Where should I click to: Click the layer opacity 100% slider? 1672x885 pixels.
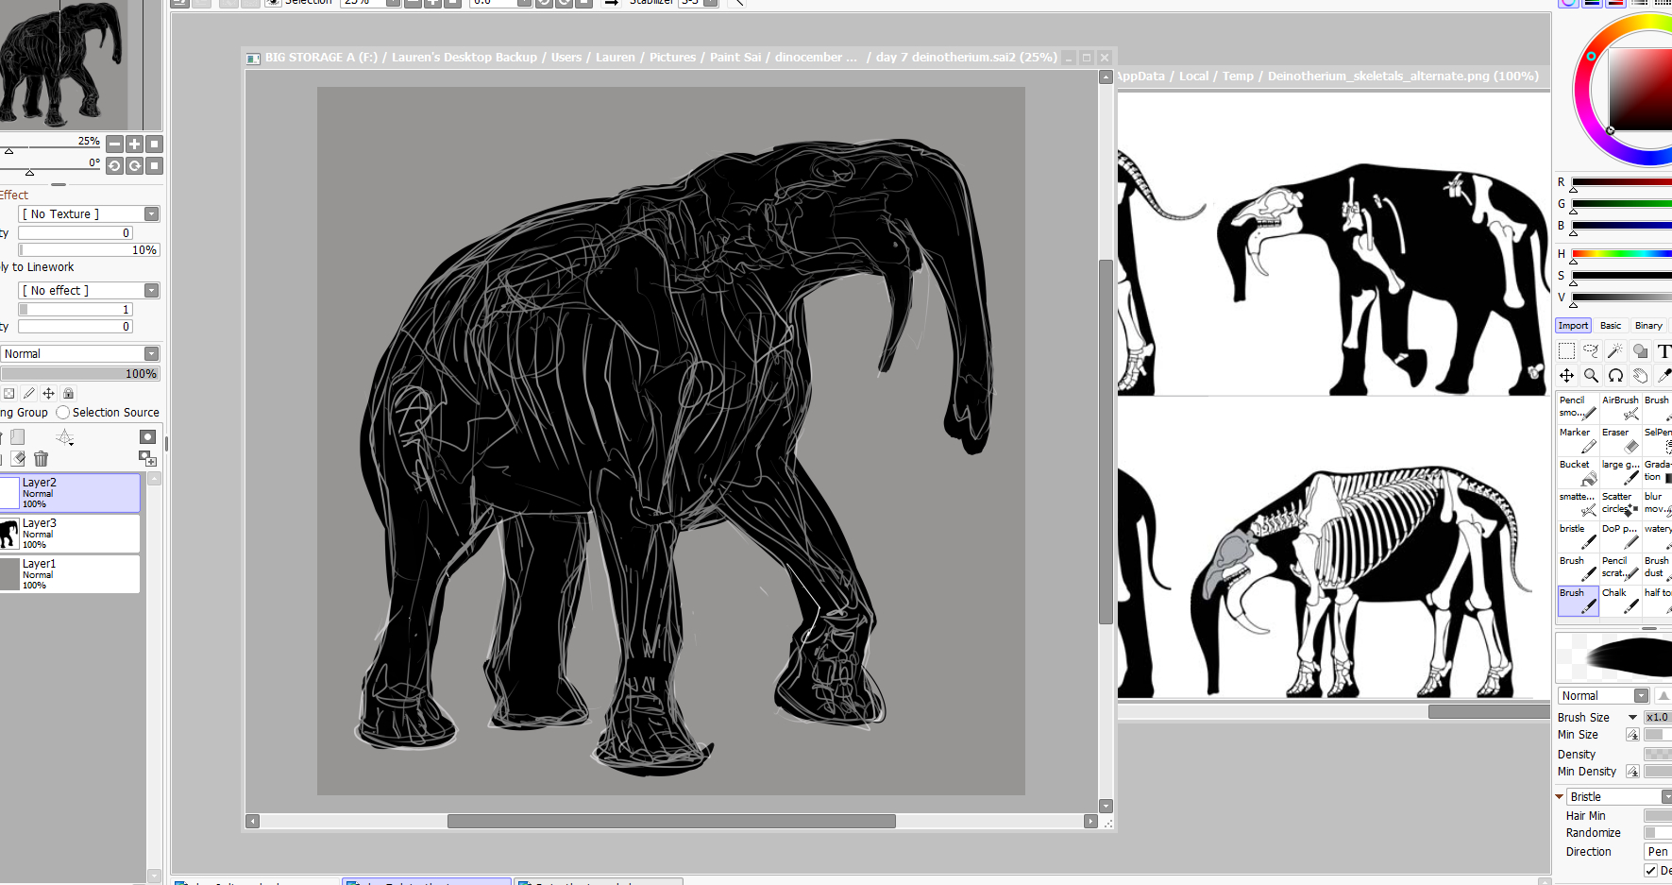pyautogui.click(x=80, y=374)
